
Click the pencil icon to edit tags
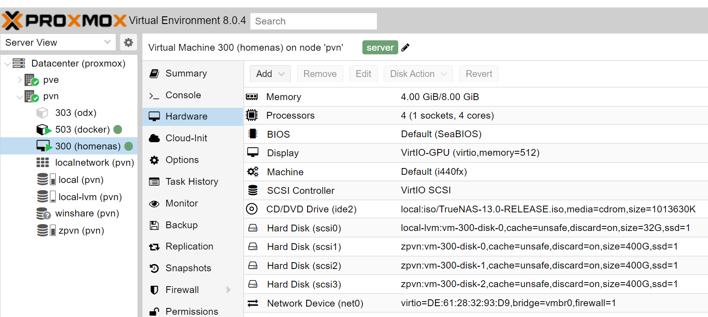point(405,48)
